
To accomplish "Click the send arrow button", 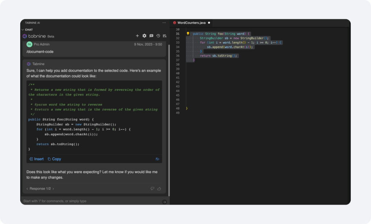I will coord(164,202).
